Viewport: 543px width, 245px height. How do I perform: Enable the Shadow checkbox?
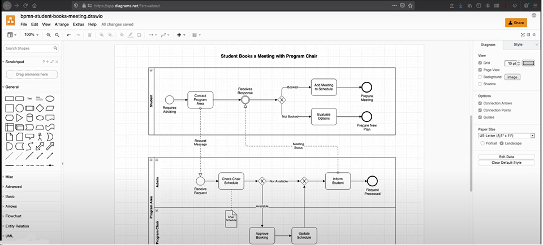point(481,84)
